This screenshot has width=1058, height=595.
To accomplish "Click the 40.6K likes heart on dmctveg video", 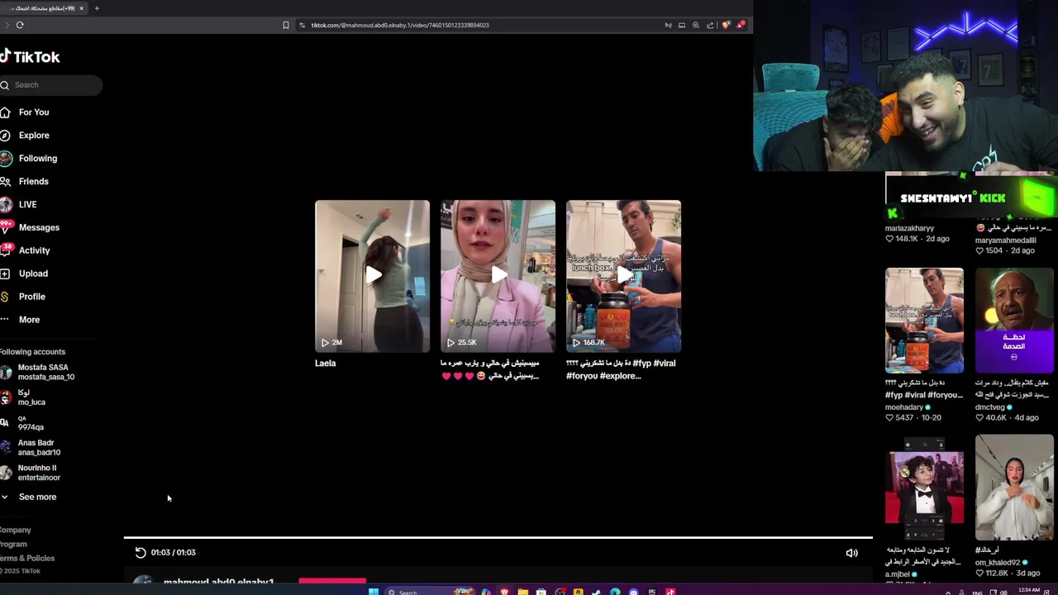I will pyautogui.click(x=979, y=417).
